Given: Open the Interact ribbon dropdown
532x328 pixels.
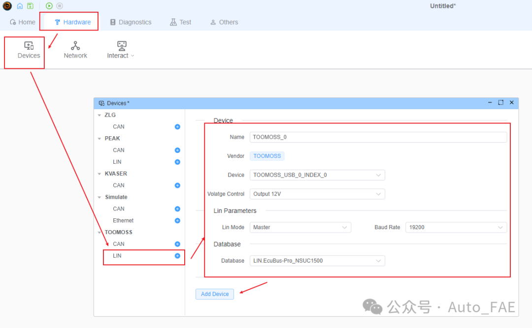Looking at the screenshot, I should pyautogui.click(x=121, y=50).
